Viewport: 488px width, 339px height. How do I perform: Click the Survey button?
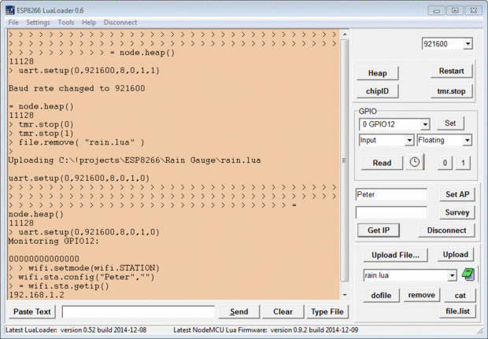click(x=457, y=212)
